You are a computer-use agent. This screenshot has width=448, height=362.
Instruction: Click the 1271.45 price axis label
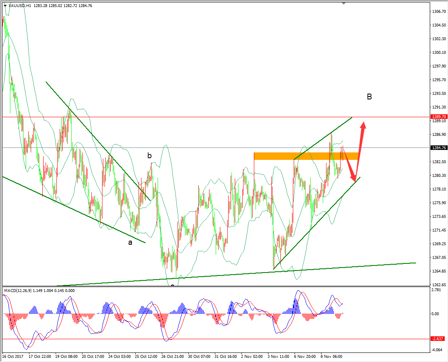(439, 230)
